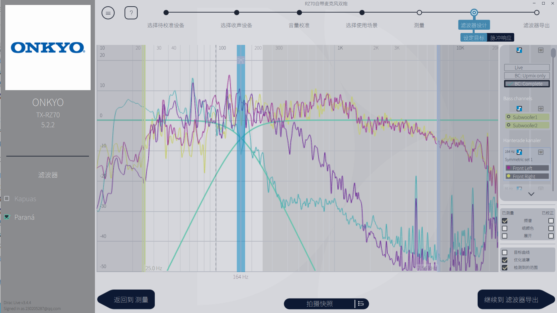Click the blue curve icon under Bass channels
557x313 pixels.
(x=519, y=109)
